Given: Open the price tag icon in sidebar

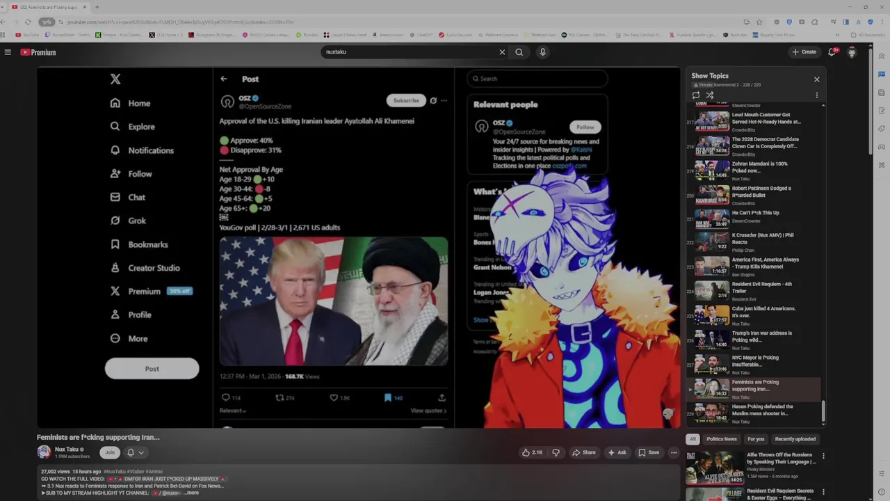Looking at the screenshot, I should tap(882, 129).
